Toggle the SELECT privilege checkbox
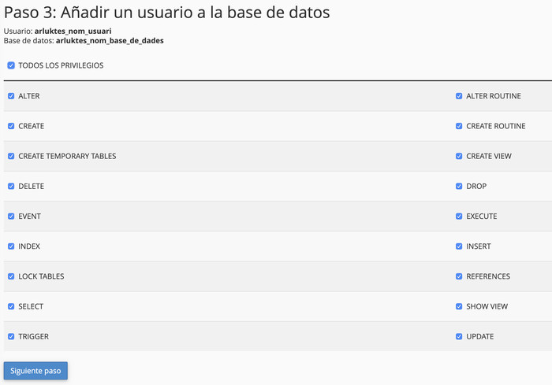The width and height of the screenshot is (552, 385). [11, 306]
